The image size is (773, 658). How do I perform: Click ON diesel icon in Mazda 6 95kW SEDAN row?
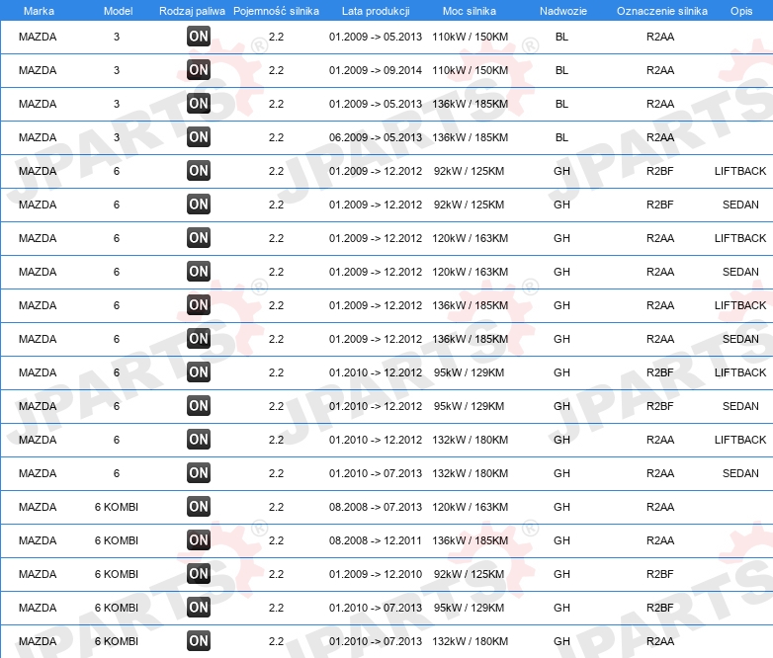click(x=199, y=406)
